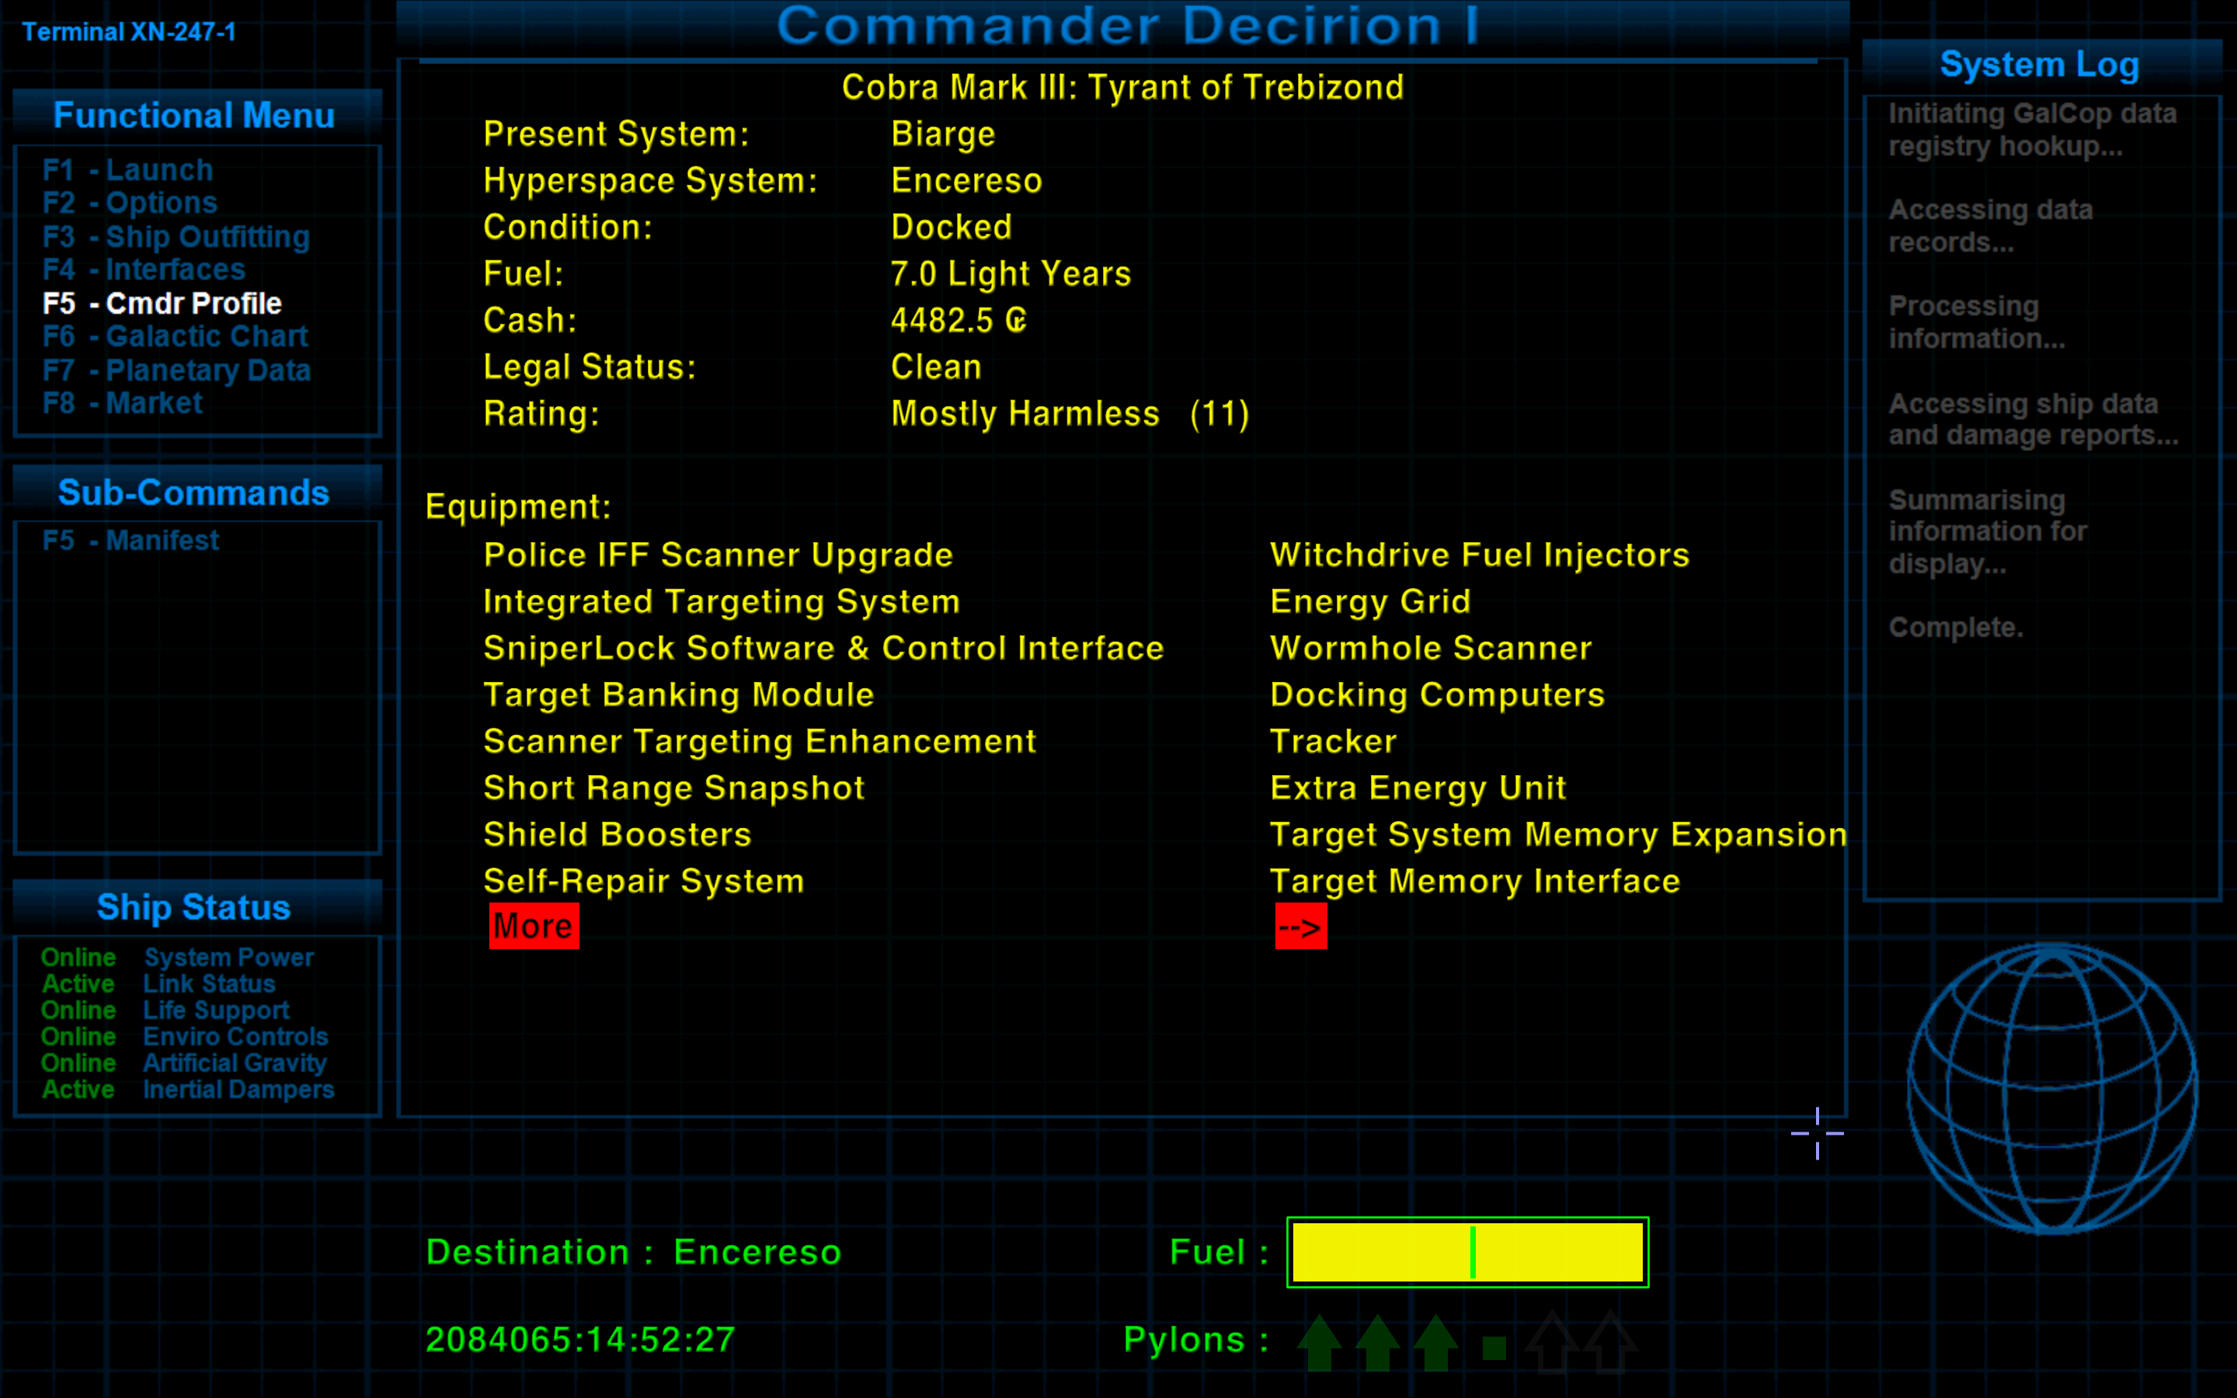Image resolution: width=2237 pixels, height=1398 pixels.
Task: Click the crosshair cursor marker
Action: tap(1817, 1132)
